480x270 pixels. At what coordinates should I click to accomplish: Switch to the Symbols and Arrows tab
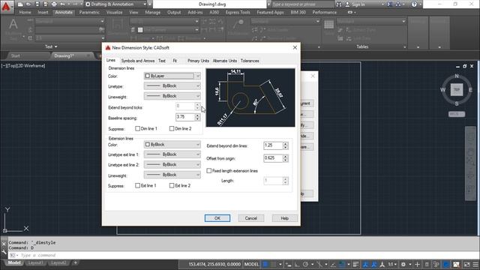(138, 61)
